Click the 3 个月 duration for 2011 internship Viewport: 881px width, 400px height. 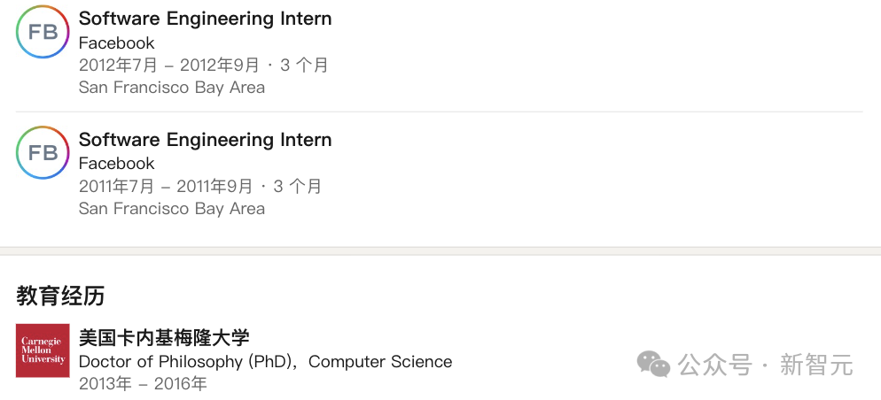point(298,186)
